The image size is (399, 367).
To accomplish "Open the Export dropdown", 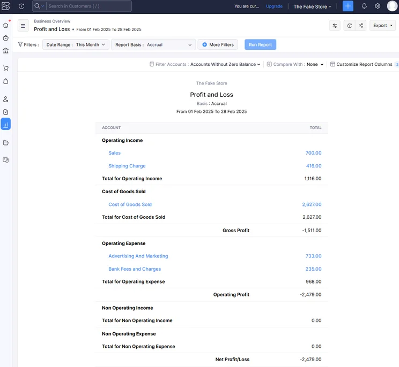I will point(382,25).
